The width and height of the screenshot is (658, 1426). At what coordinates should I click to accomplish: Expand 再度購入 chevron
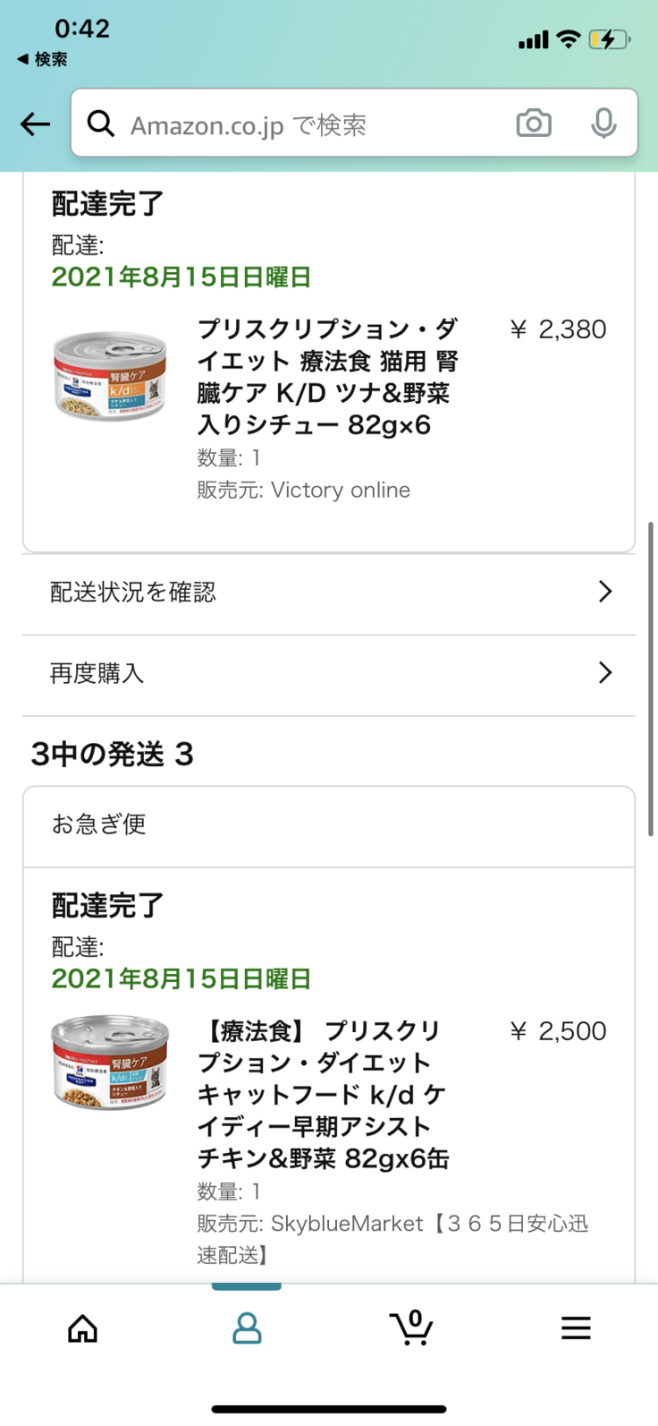click(605, 673)
